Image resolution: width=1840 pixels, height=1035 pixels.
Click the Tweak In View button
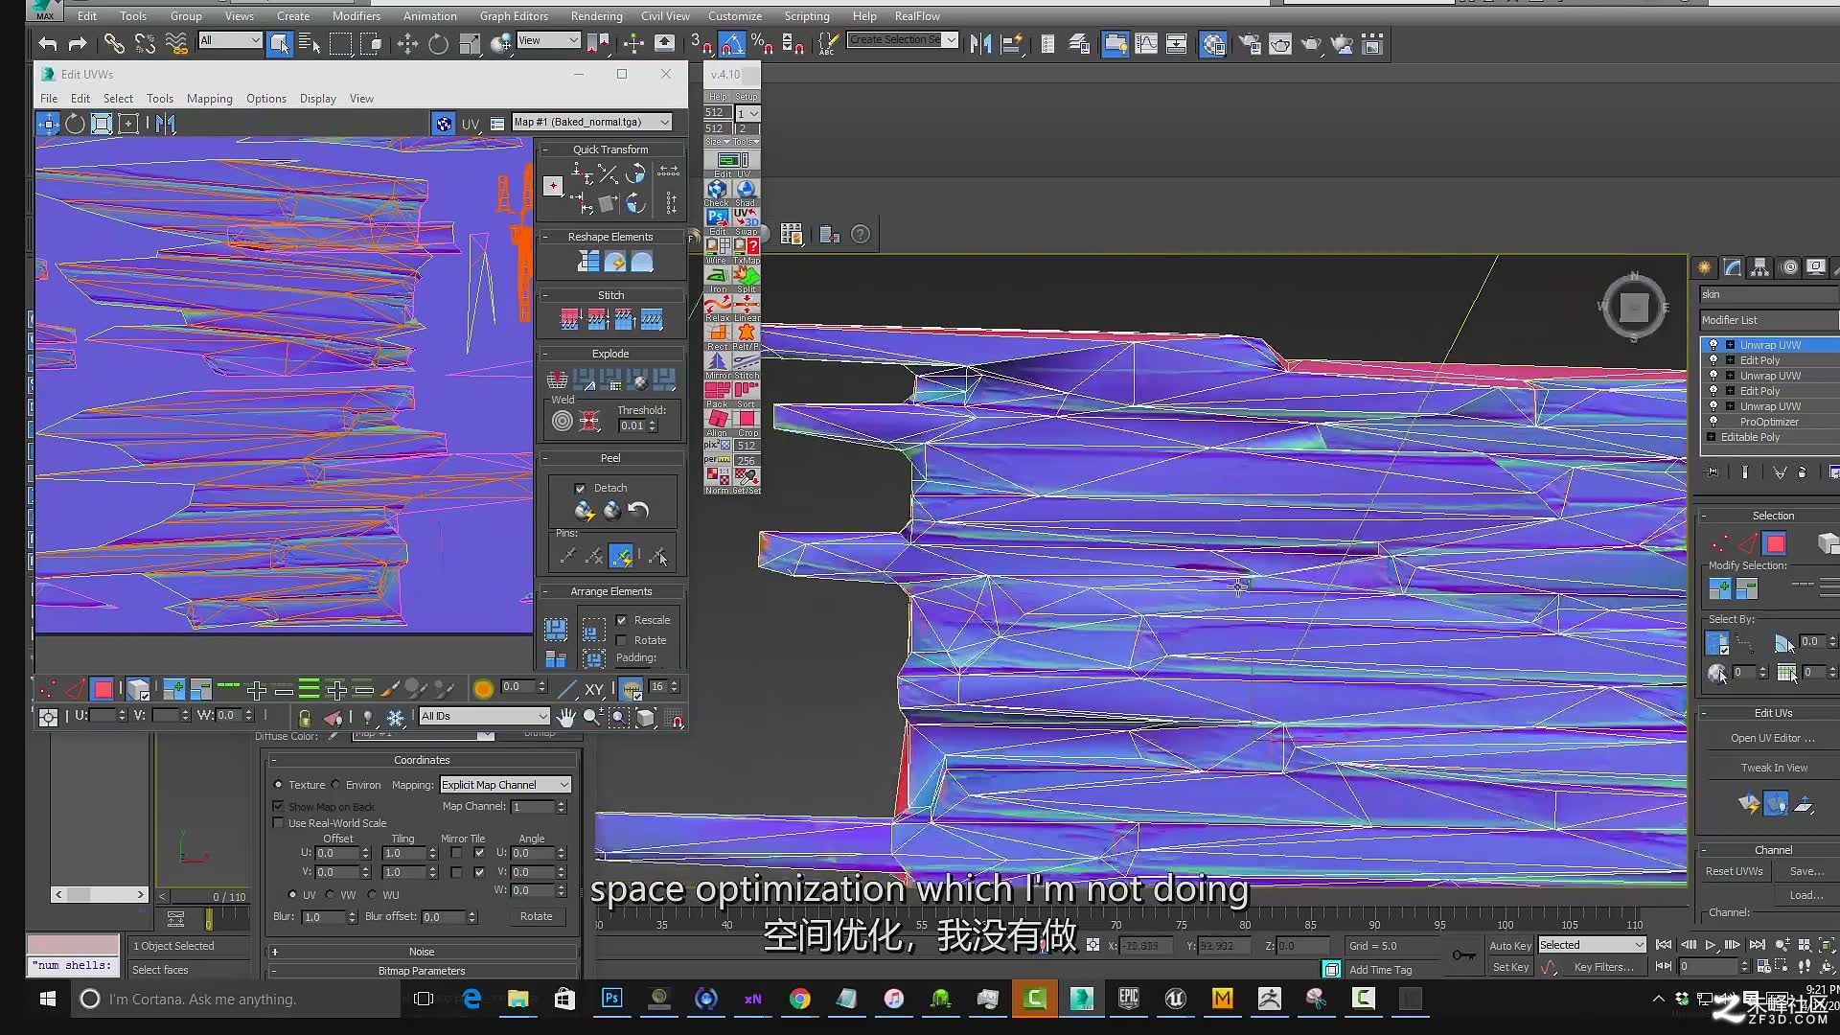click(1774, 768)
